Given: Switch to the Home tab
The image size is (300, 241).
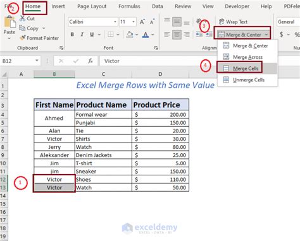Looking at the screenshot, I should 33,6.
